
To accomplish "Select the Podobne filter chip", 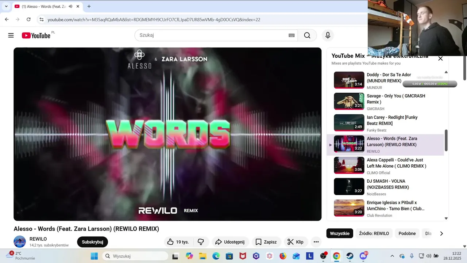I will click(407, 233).
